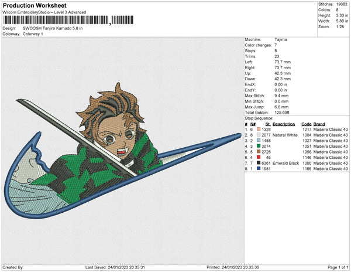Click the 'N#' column header
The height and width of the screenshot is (272, 351).
253,124
